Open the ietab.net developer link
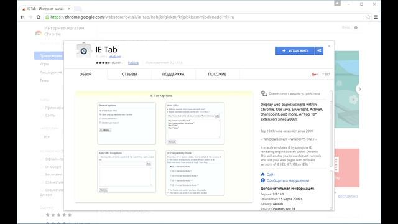This screenshot has width=398, height=224. [x=115, y=57]
